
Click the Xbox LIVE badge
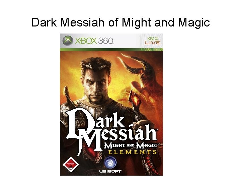coord(153,41)
